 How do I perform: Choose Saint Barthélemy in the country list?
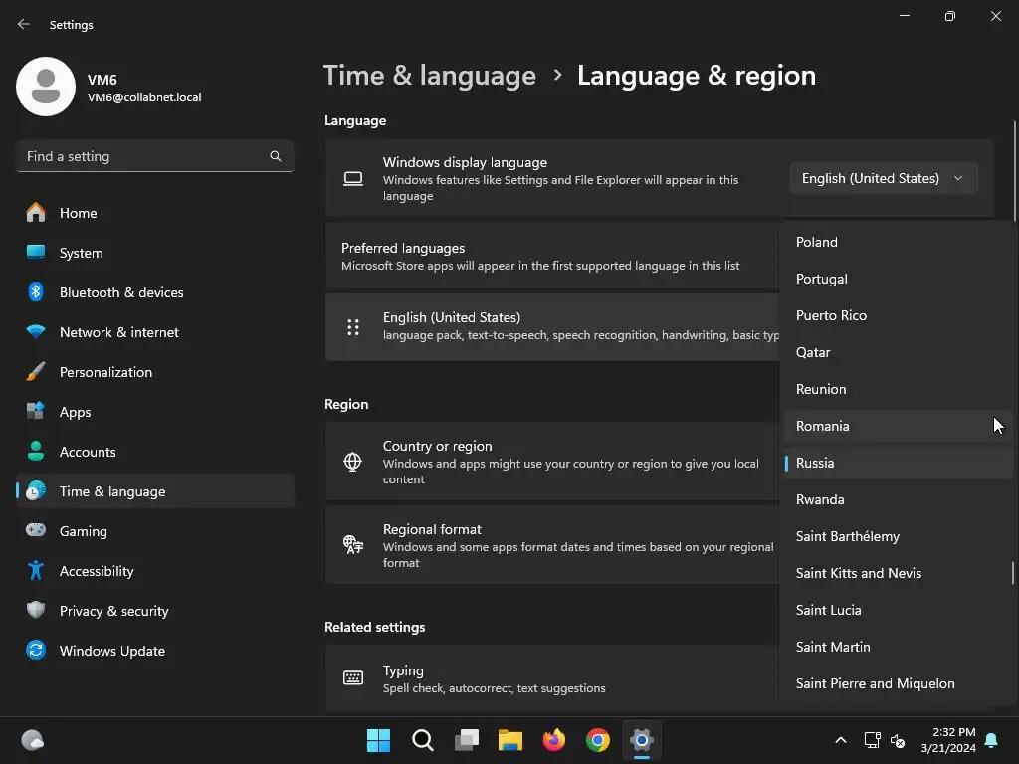(x=899, y=536)
